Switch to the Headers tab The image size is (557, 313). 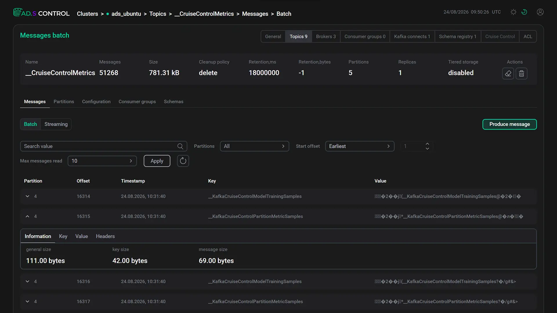(x=105, y=236)
